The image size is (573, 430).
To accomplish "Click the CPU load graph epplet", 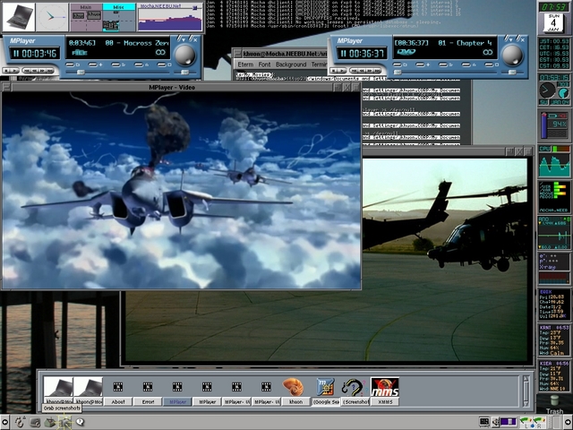I will pyautogui.click(x=554, y=161).
